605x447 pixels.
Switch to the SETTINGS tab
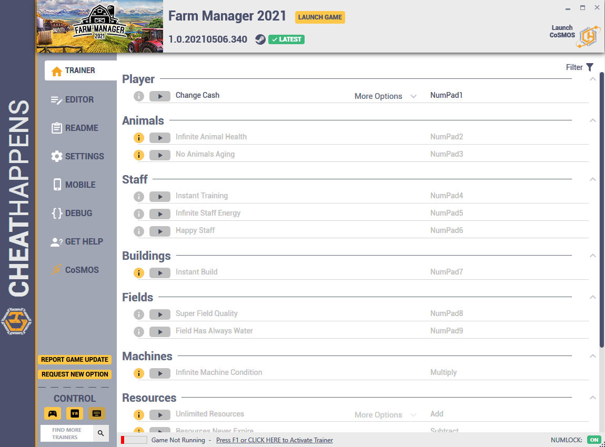coord(77,156)
